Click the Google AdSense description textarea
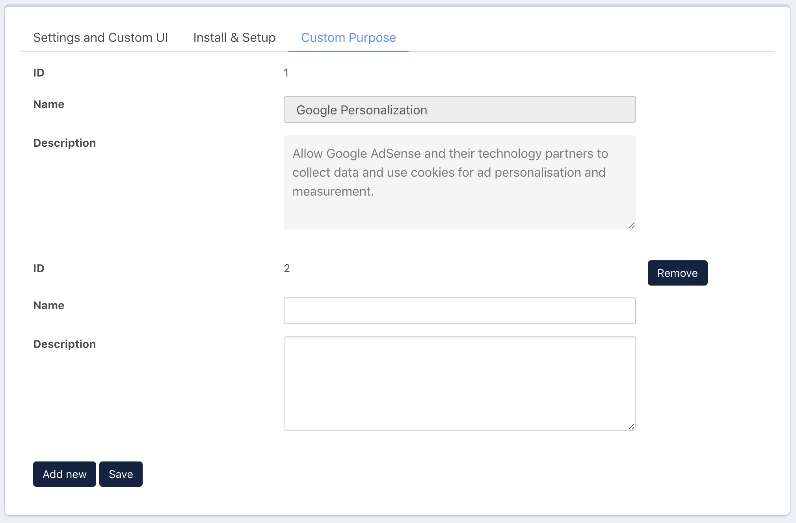This screenshot has height=523, width=796. (459, 182)
